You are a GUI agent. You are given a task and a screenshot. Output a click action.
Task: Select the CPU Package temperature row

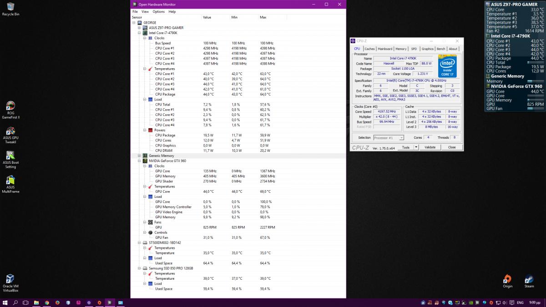point(238,95)
